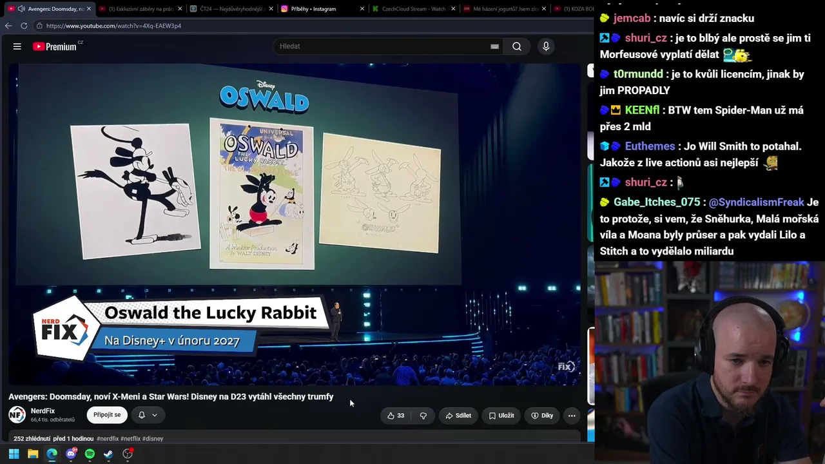Open Steam from taskbar
825x464 pixels.
108,454
